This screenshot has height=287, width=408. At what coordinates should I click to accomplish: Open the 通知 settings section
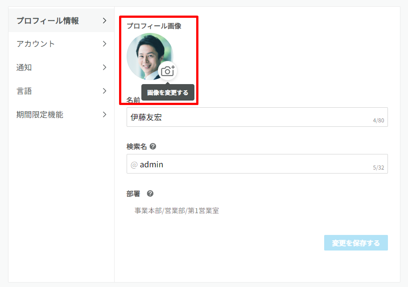[x=24, y=68]
